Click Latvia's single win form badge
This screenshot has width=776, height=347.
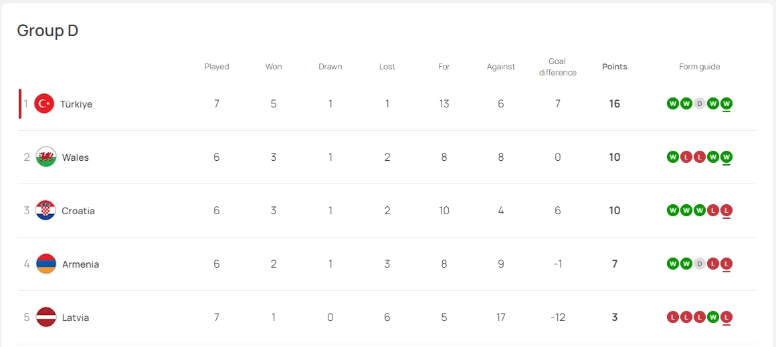pos(713,317)
